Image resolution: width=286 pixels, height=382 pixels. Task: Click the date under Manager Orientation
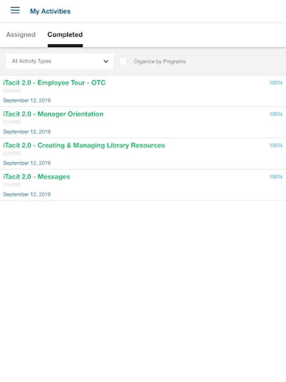[27, 132]
